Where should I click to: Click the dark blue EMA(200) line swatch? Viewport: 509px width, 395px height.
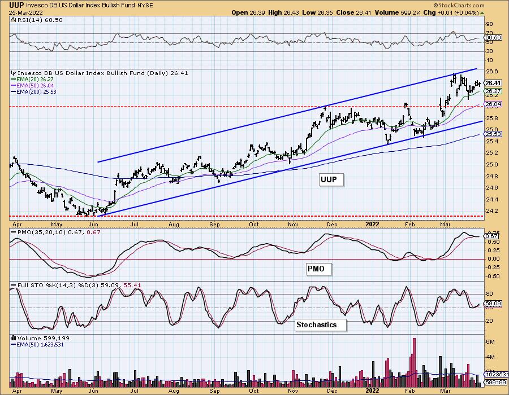14,91
